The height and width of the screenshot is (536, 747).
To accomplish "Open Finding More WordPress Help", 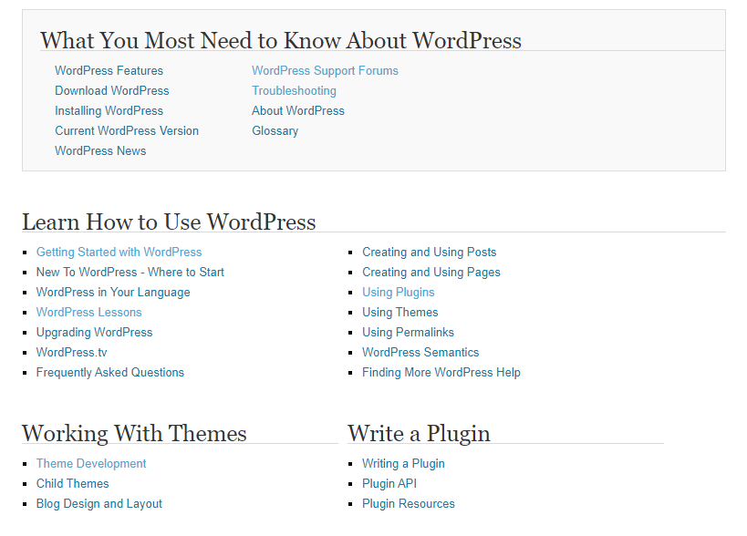I will point(441,372).
